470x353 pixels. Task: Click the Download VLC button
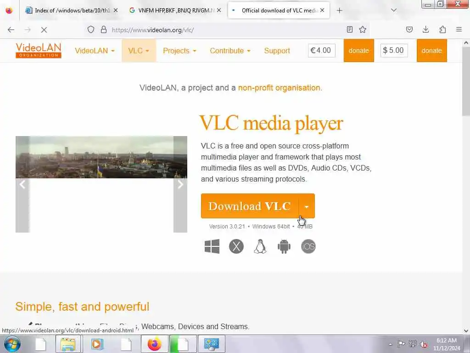[x=250, y=206]
